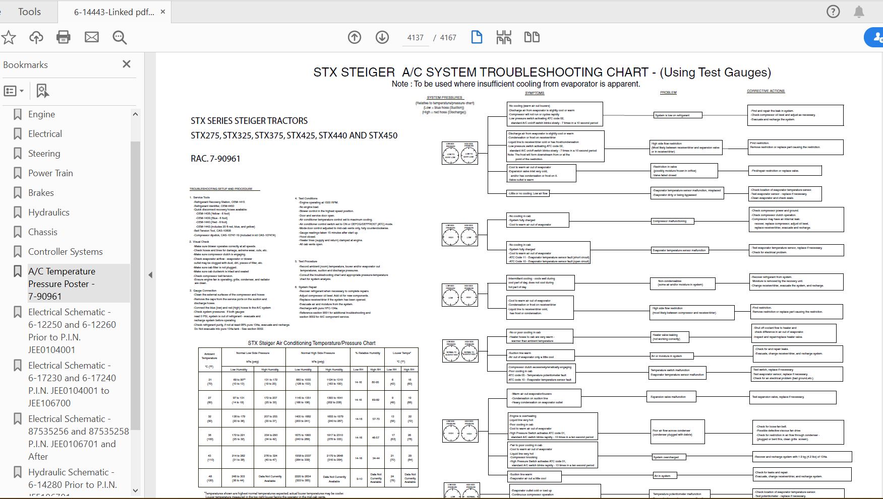Go to the next page arrow
Image resolution: width=883 pixels, height=499 pixels.
coord(382,37)
